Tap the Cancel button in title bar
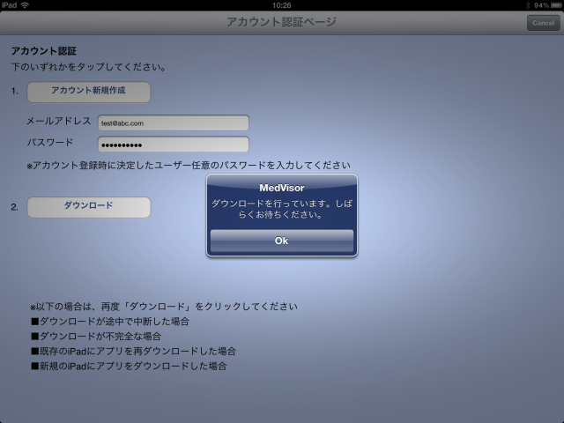This screenshot has height=423, width=564. coord(541,23)
